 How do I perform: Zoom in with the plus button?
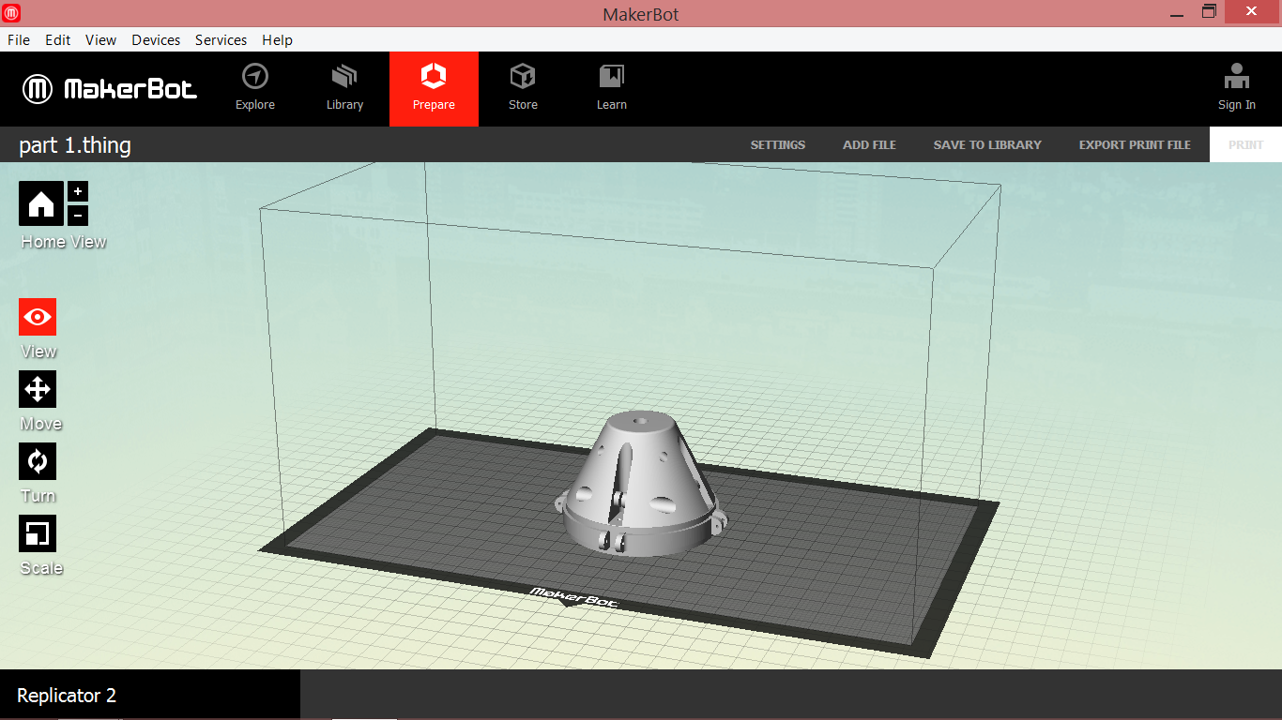[x=78, y=191]
